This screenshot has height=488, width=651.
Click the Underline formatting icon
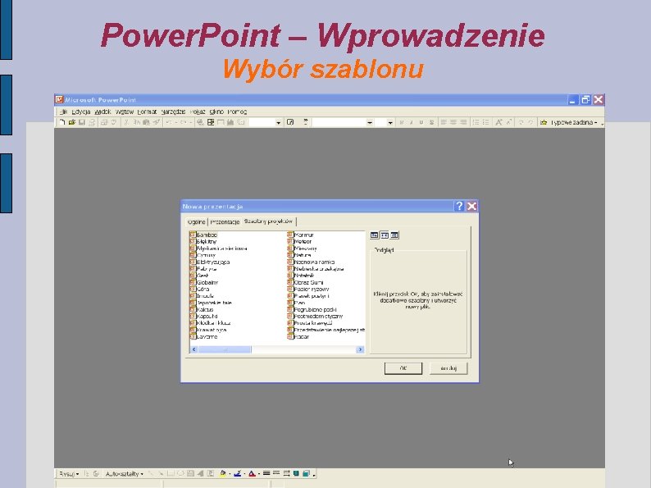coord(421,122)
